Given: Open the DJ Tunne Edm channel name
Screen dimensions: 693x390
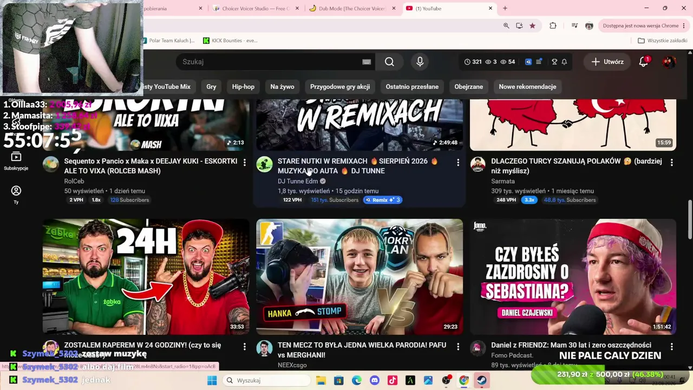Looking at the screenshot, I should (298, 181).
